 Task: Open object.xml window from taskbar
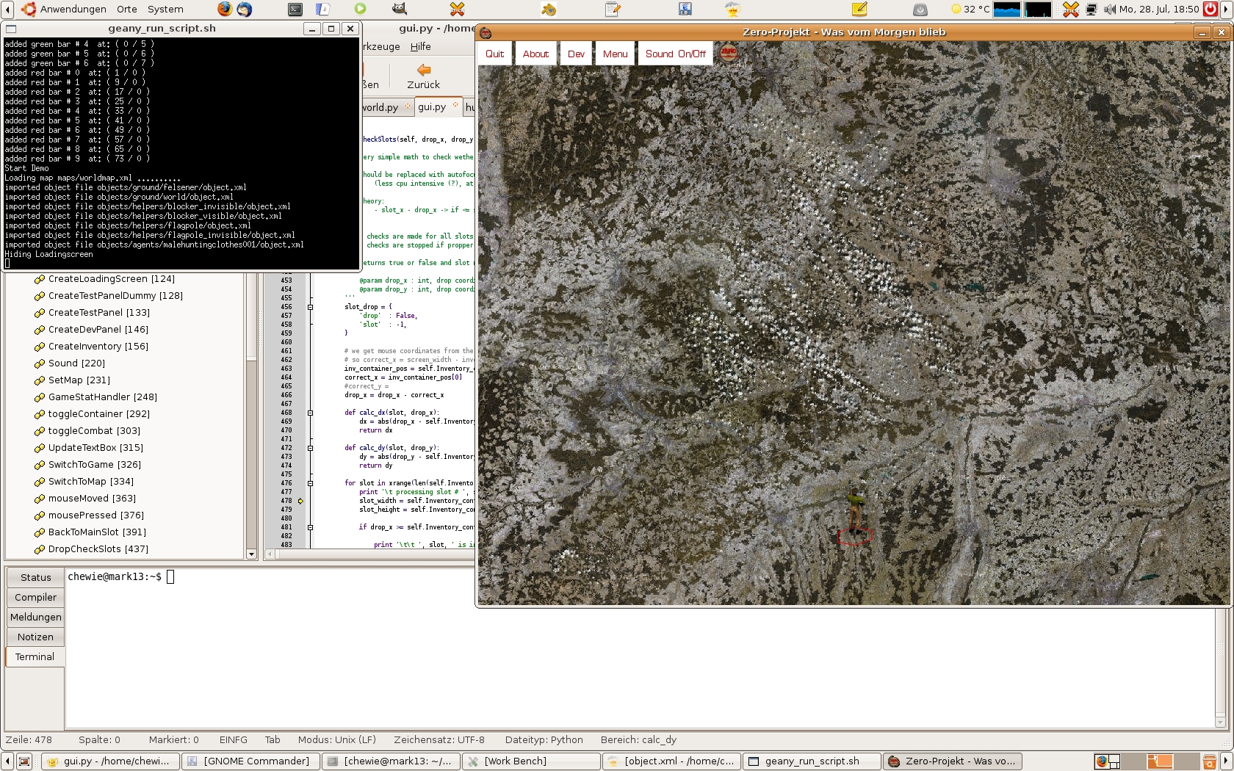(671, 761)
